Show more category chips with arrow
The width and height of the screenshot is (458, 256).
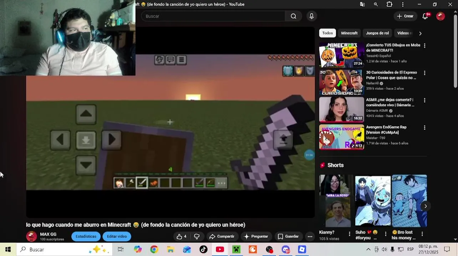point(420,33)
